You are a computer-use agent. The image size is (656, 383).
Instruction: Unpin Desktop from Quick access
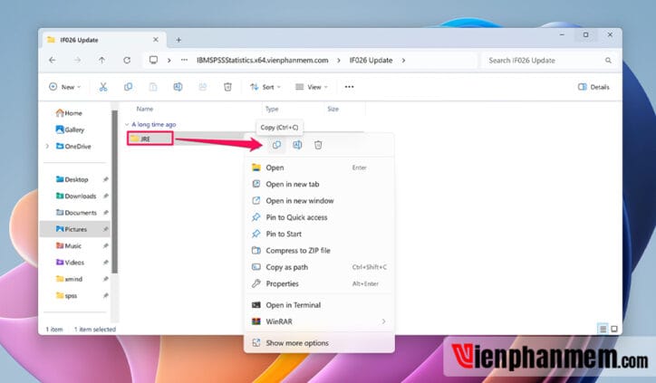click(x=105, y=179)
